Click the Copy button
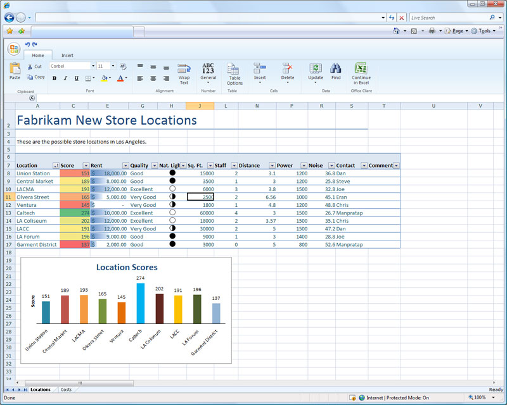This screenshot has height=405, width=507. [x=35, y=77]
